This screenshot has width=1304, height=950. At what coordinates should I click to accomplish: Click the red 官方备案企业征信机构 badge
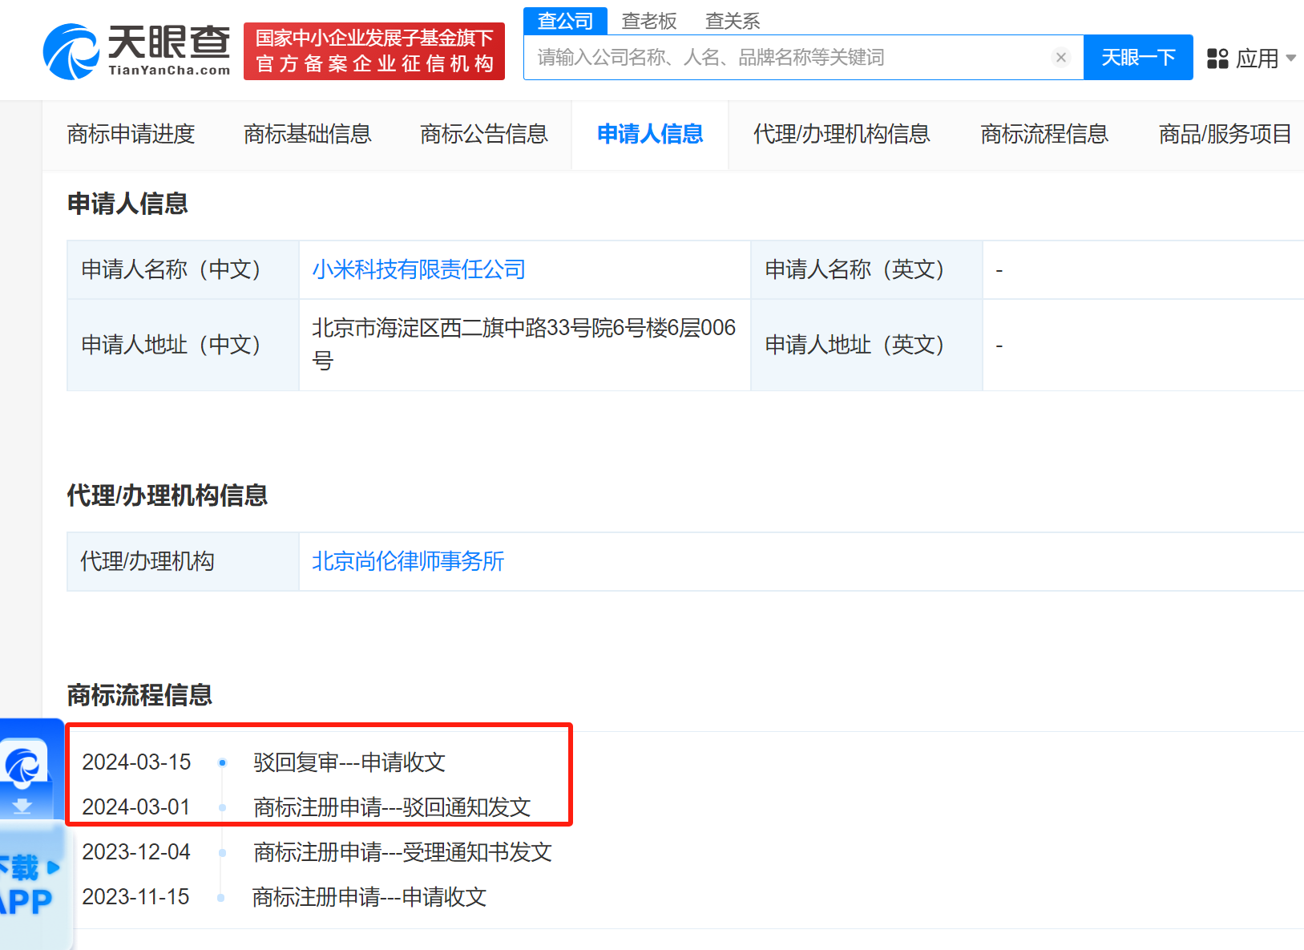coord(374,51)
